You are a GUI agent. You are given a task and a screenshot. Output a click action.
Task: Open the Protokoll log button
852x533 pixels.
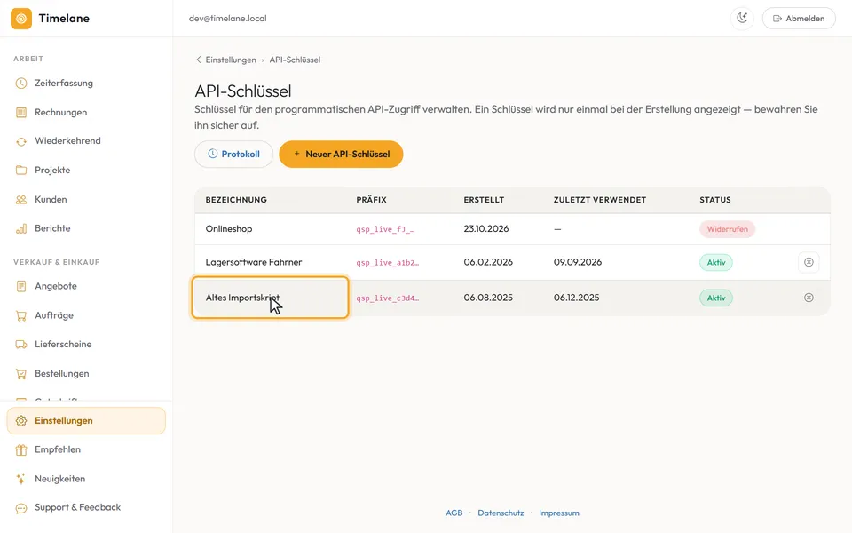tap(233, 155)
